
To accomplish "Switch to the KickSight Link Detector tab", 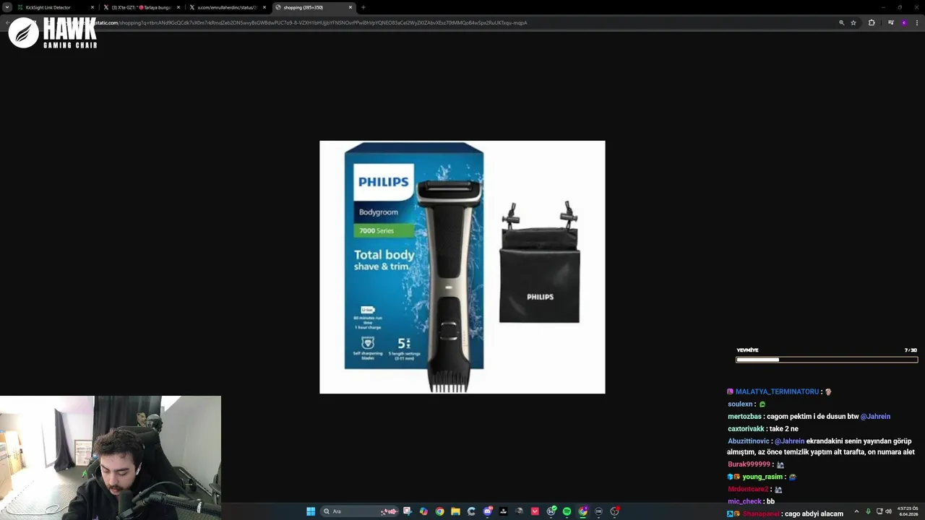I will pyautogui.click(x=55, y=7).
